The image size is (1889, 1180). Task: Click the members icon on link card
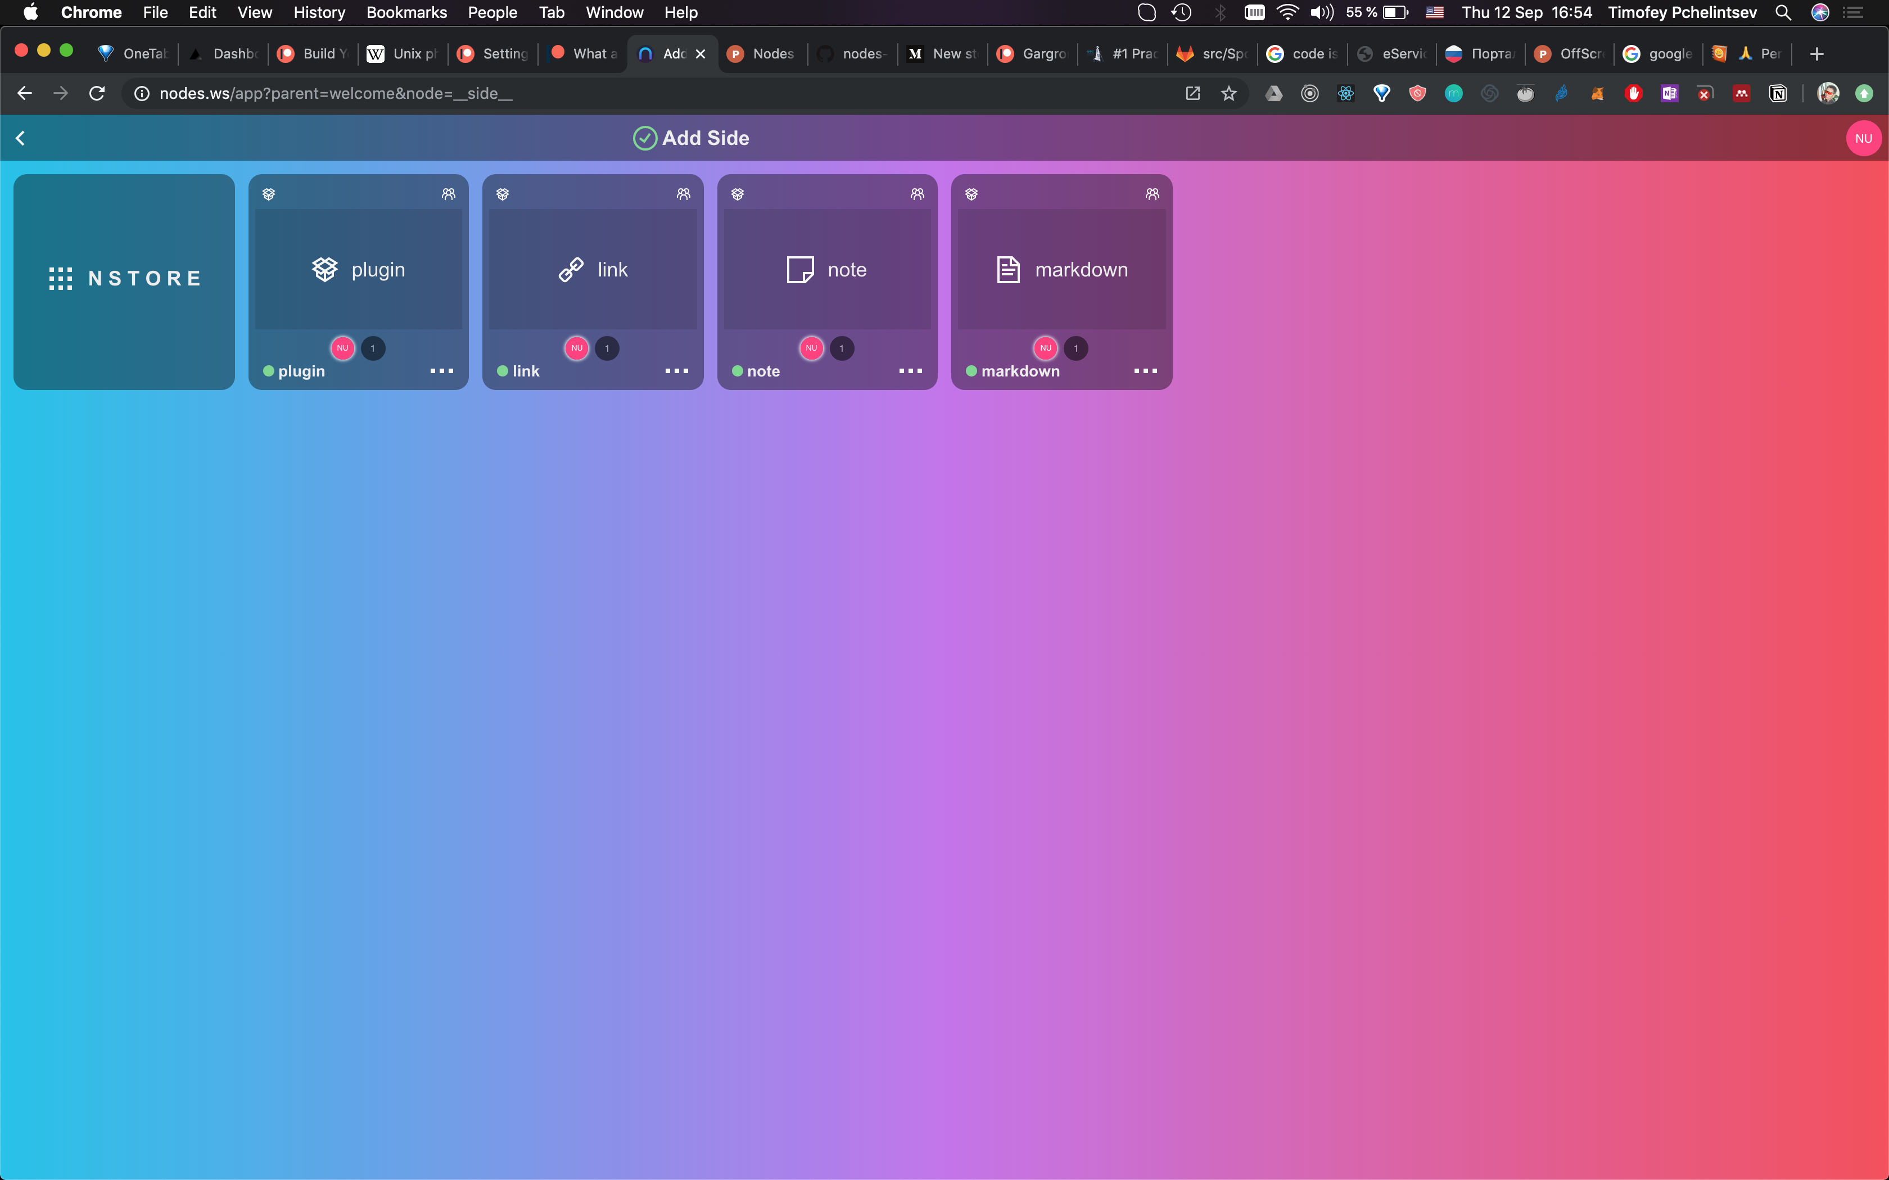click(x=683, y=193)
